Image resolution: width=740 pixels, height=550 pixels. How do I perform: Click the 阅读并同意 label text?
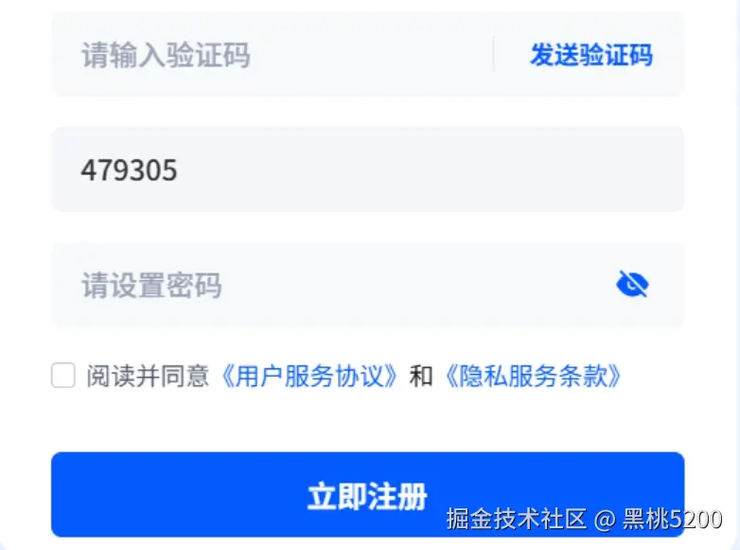click(148, 376)
